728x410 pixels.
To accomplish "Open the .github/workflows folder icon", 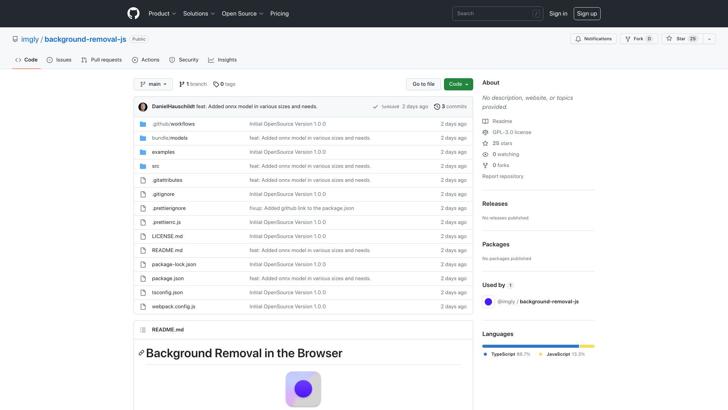I will pos(143,124).
